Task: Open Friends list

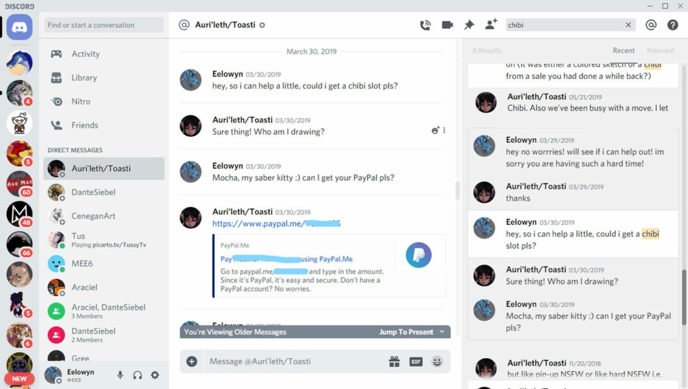Action: tap(104, 125)
